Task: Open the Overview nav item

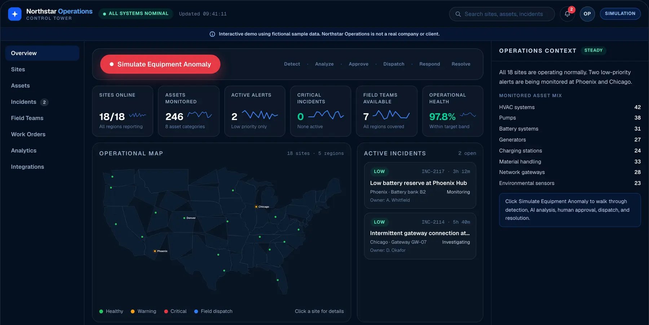Action: (42, 53)
